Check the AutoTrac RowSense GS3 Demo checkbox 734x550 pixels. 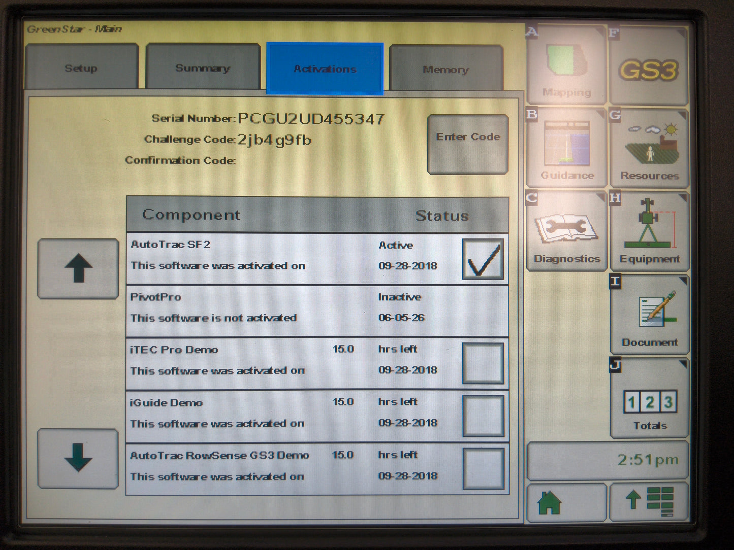(483, 469)
